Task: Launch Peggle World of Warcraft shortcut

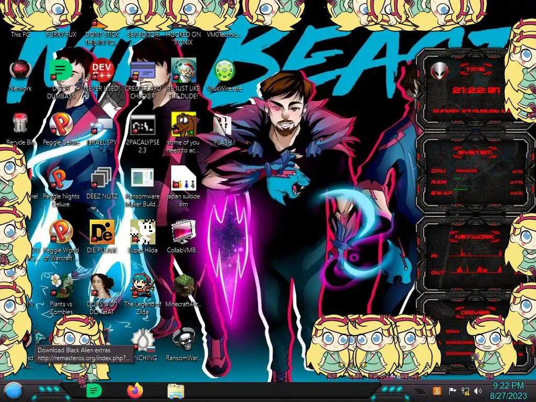Action: pyautogui.click(x=61, y=232)
